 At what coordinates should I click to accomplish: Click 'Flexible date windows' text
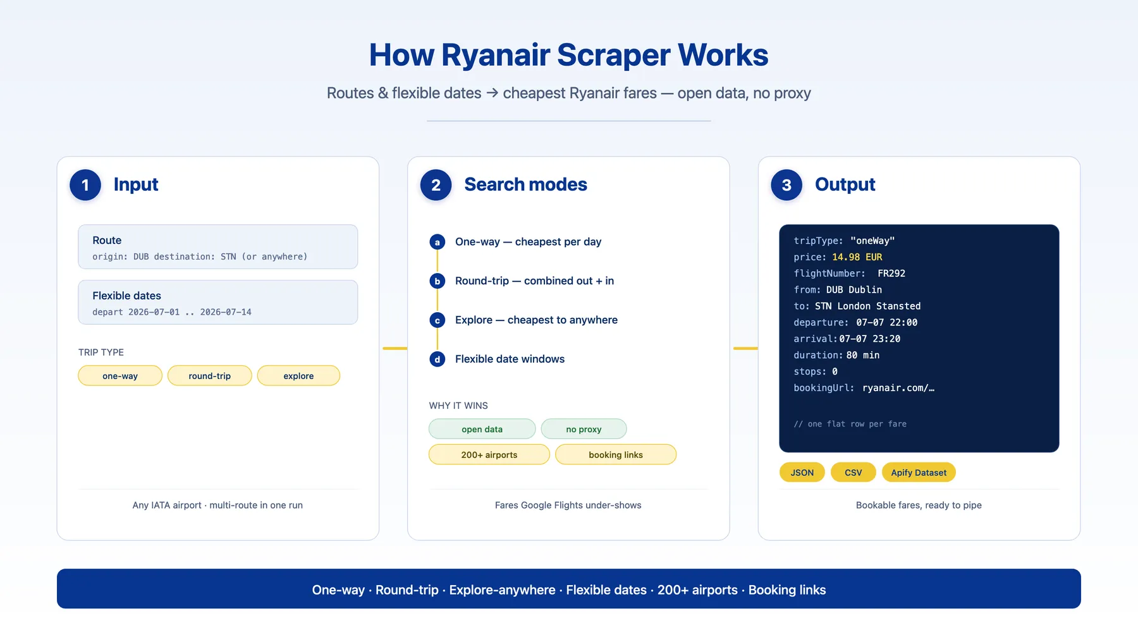tap(510, 359)
